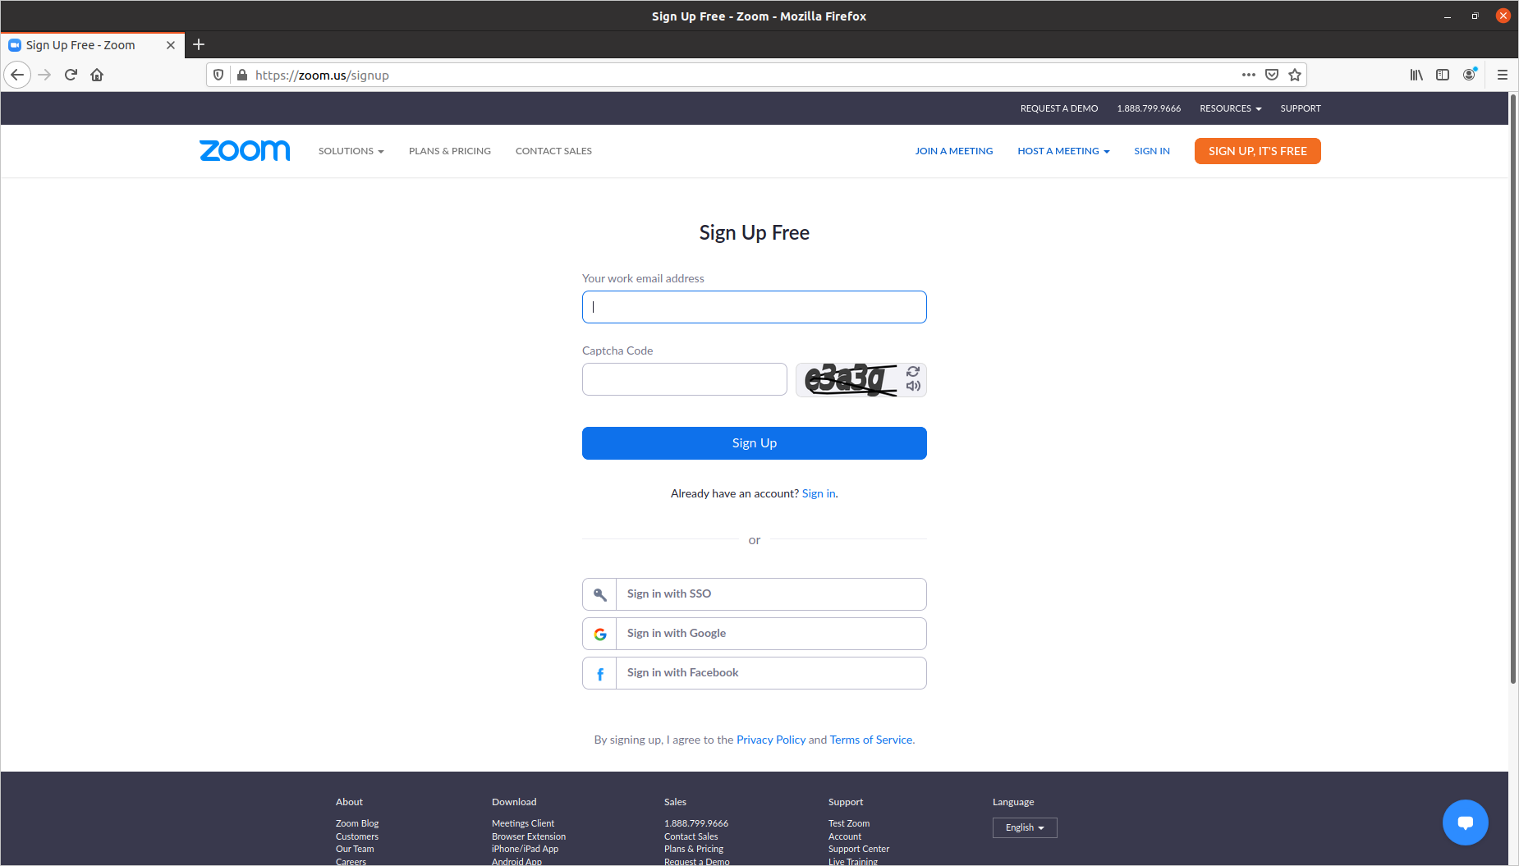Viewport: 1519px width, 866px height.
Task: Open Account footer link
Action: click(x=845, y=836)
